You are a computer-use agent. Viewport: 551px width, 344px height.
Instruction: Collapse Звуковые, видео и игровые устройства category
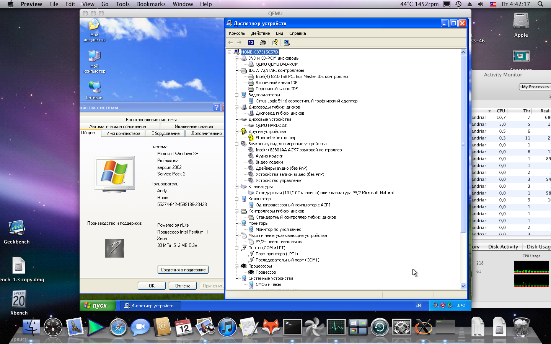click(x=236, y=144)
